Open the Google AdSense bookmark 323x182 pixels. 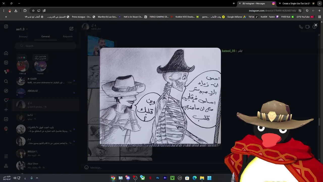[236, 17]
